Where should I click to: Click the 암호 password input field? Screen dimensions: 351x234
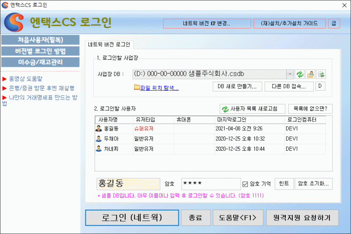[x=211, y=184]
